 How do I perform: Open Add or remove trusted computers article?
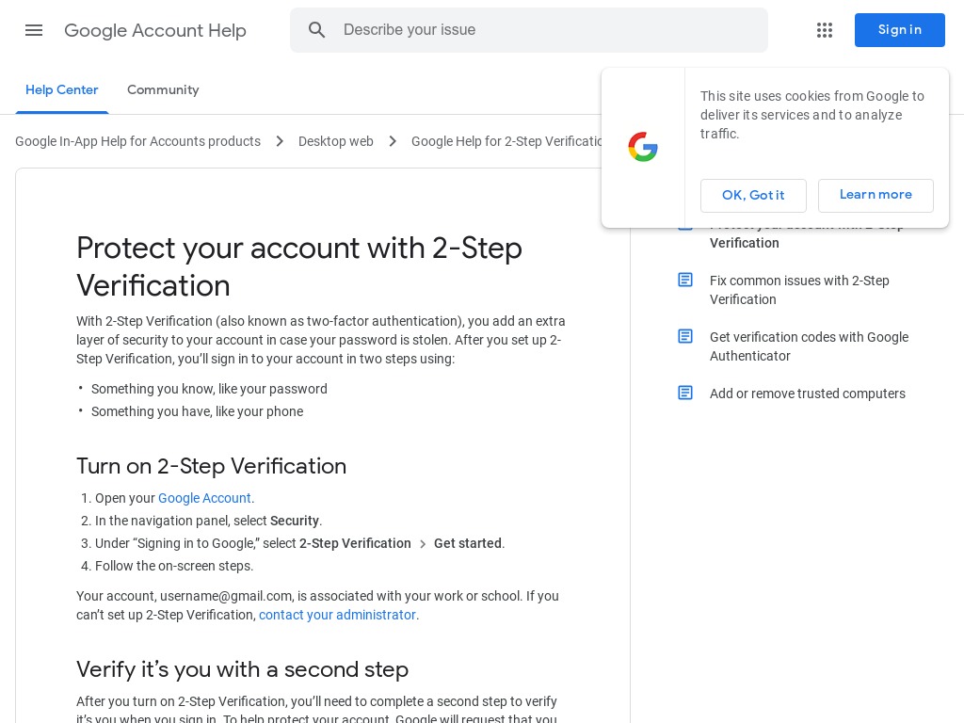[807, 394]
